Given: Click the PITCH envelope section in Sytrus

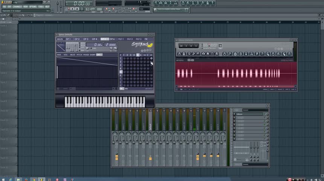Looking at the screenshot, I should (x=79, y=55).
